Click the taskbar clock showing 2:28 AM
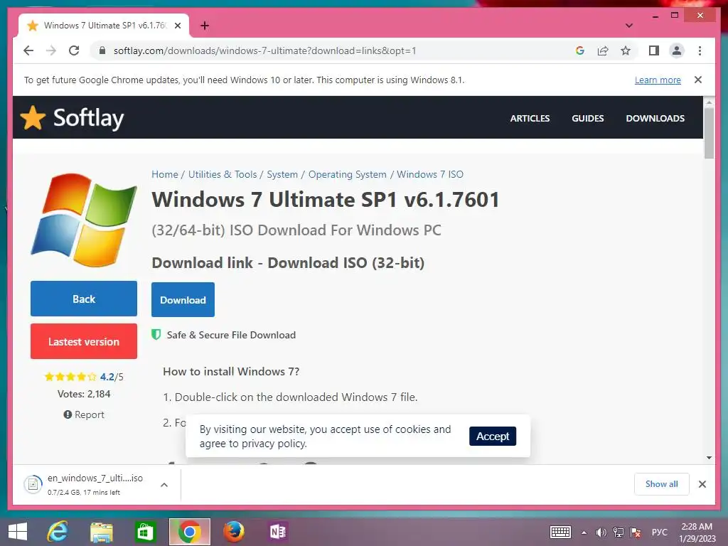 tap(697, 532)
